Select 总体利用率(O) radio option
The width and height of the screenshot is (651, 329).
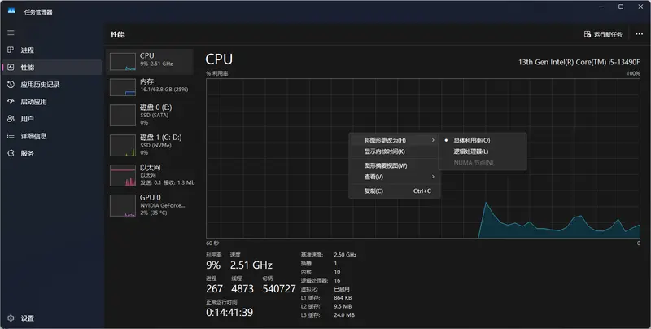(483, 140)
